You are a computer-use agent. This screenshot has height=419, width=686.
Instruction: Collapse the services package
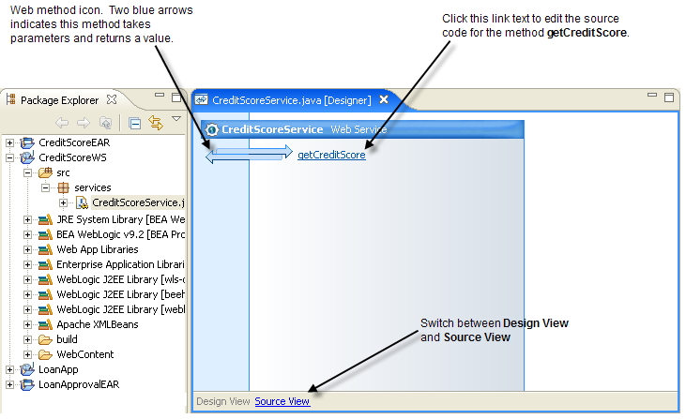click(45, 187)
